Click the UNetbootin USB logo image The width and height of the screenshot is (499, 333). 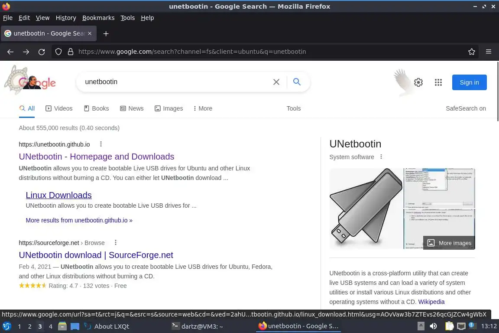366,209
